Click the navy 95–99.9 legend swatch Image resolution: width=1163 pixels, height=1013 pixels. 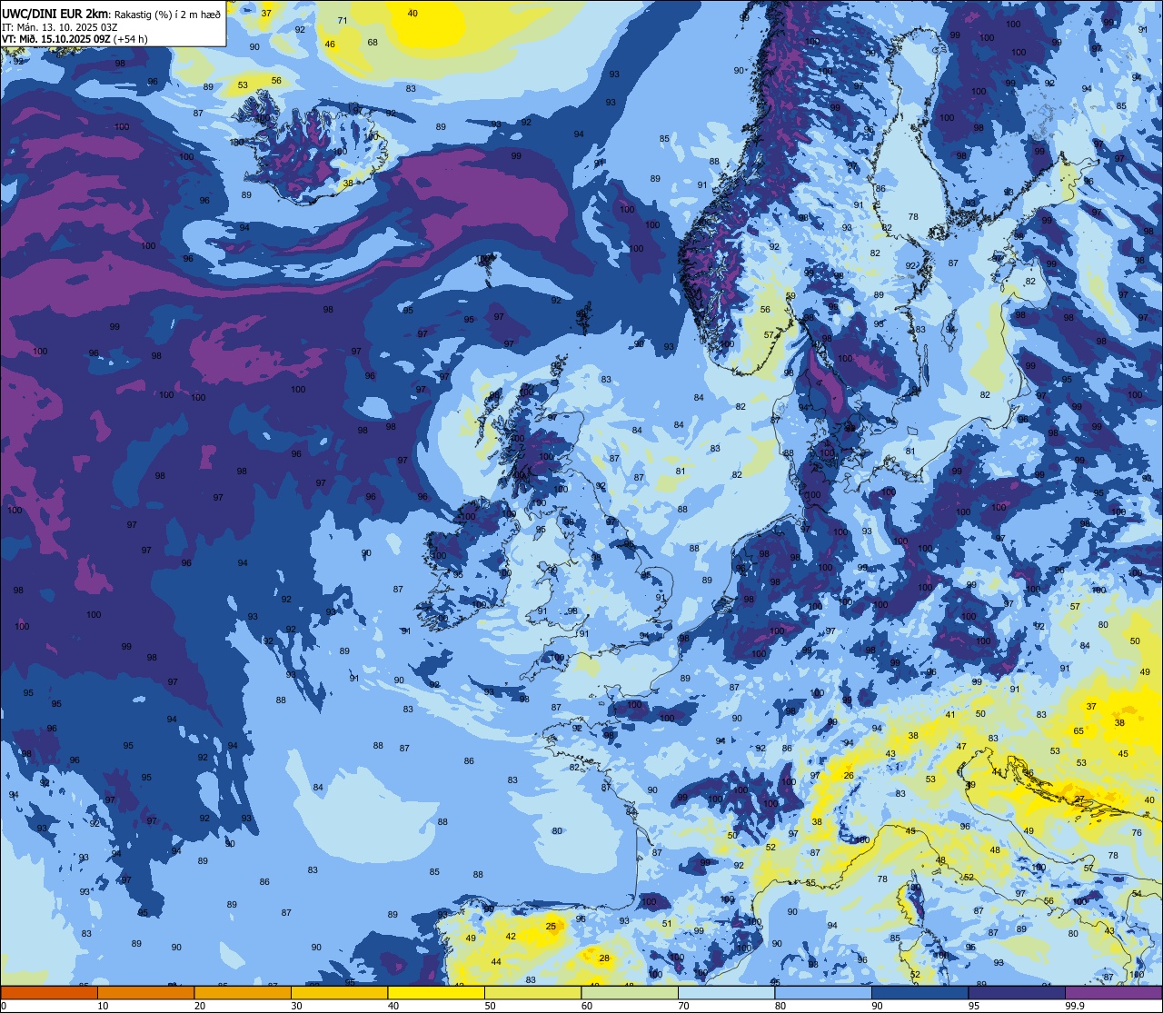pos(1017,992)
